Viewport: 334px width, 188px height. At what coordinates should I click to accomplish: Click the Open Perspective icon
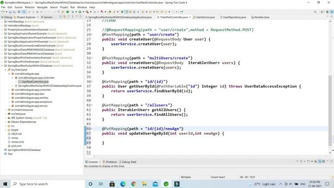(x=322, y=12)
